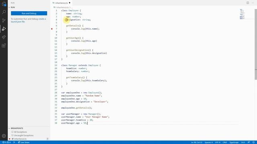257x144 pixels.
Task: Enable the All Exceptions breakpoint checkbox
Action: click(12, 132)
